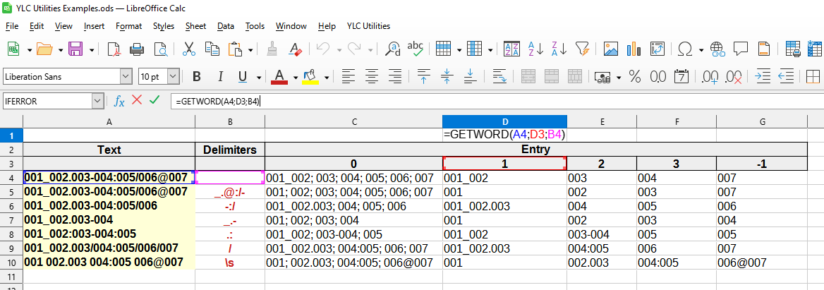Open the Function Wizard

click(x=120, y=101)
